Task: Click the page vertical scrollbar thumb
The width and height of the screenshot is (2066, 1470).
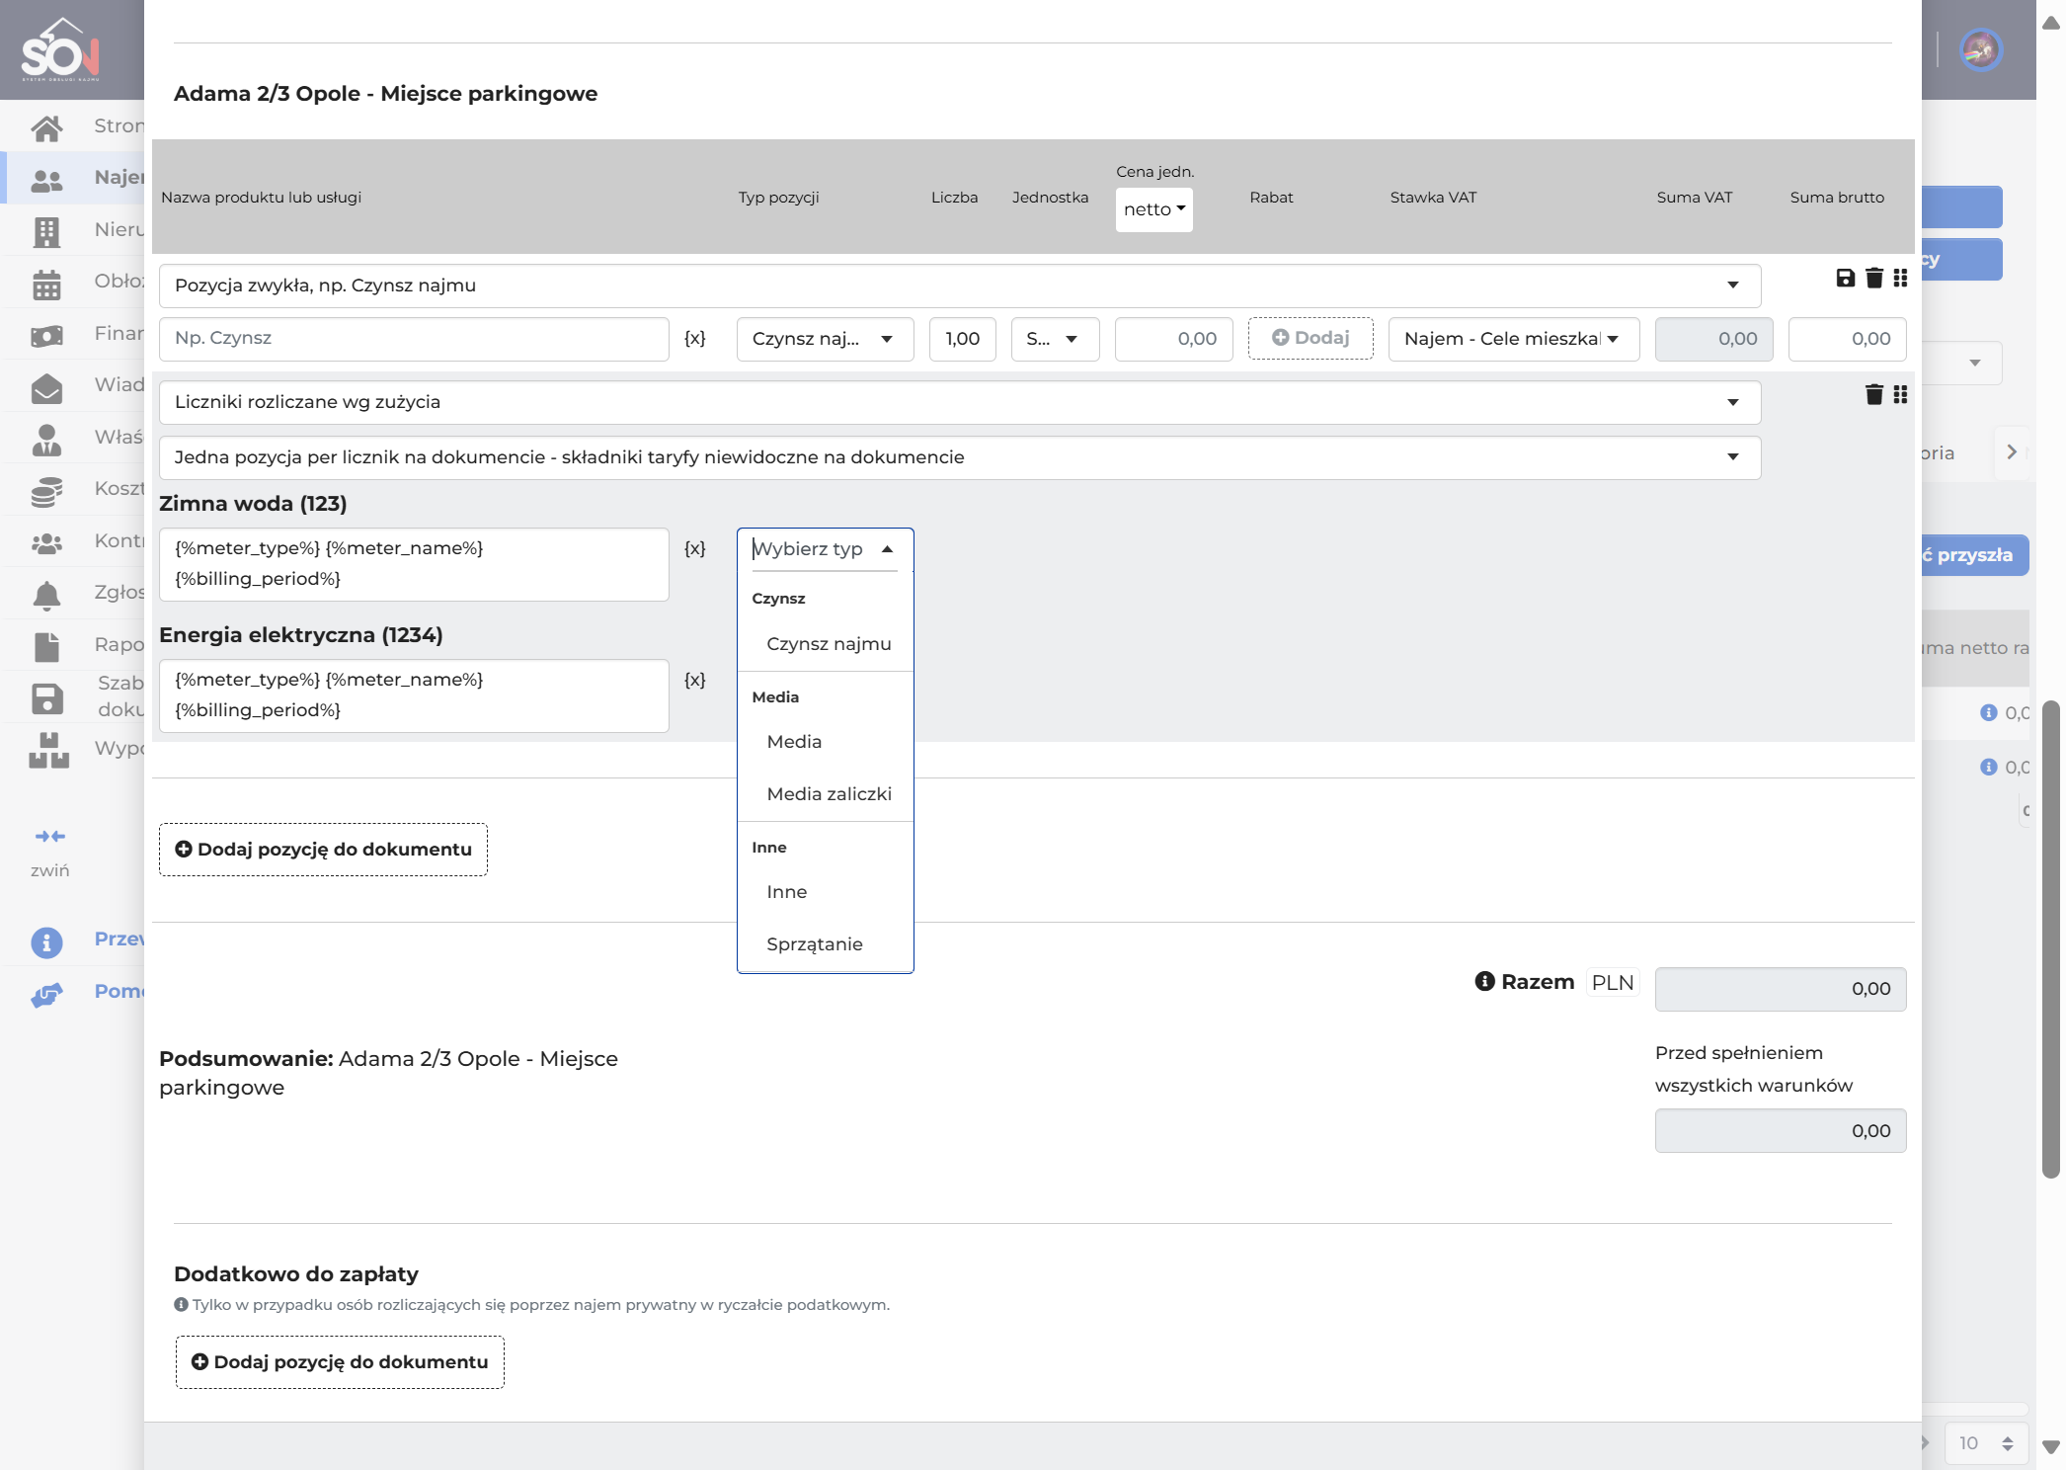Action: click(2050, 939)
